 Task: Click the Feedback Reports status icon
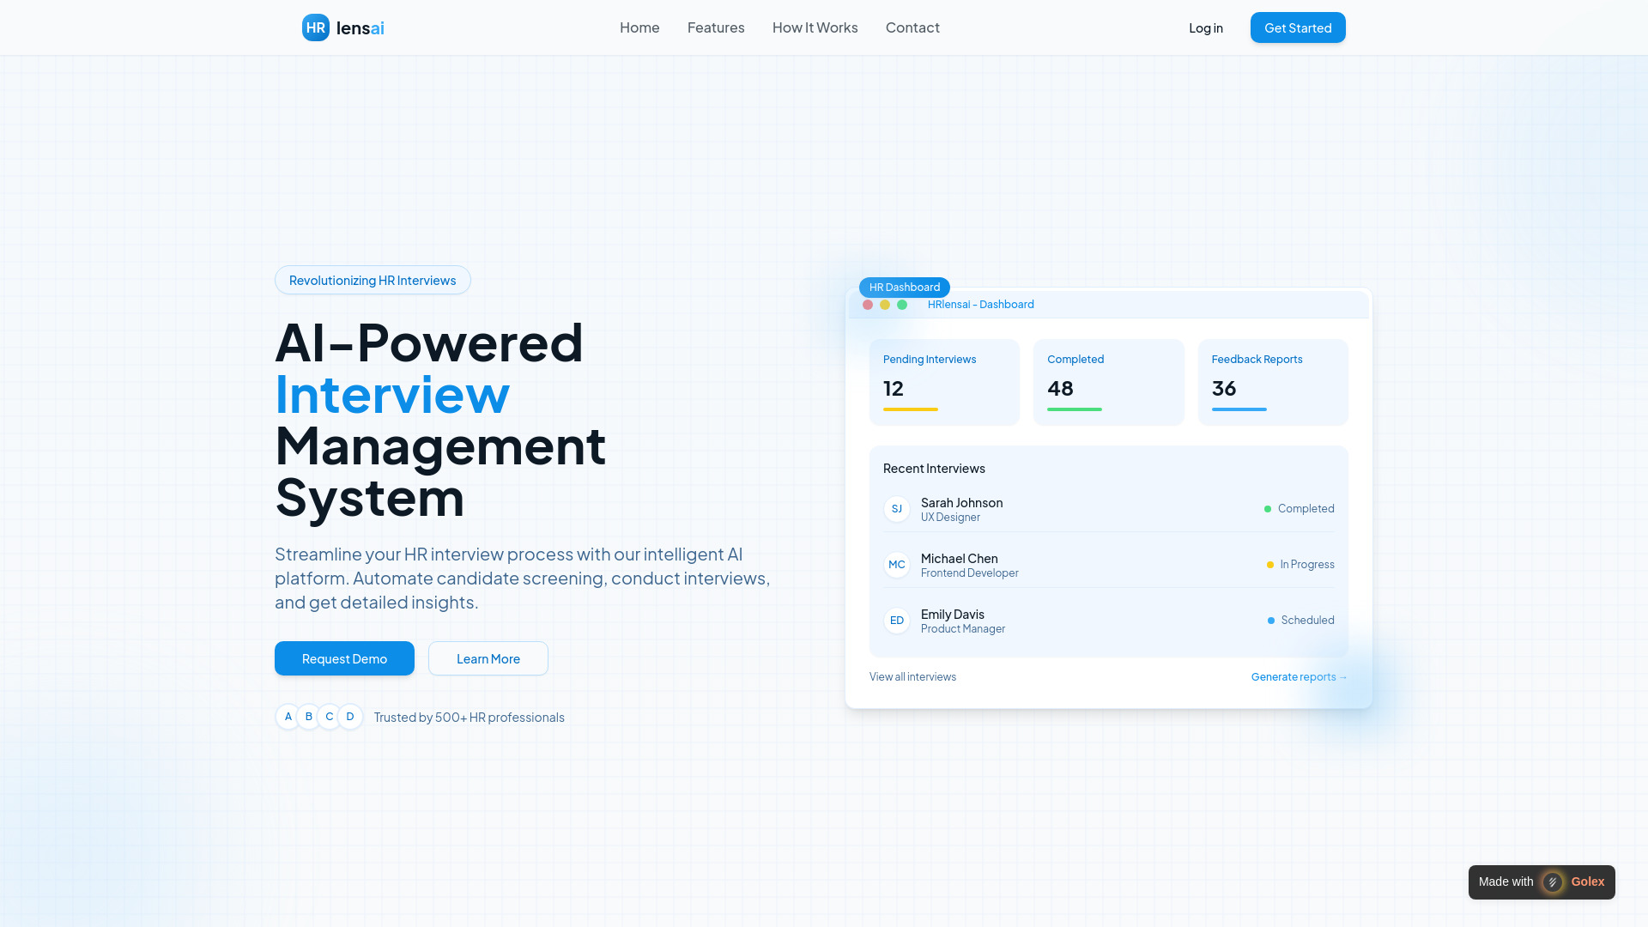coord(1237,409)
